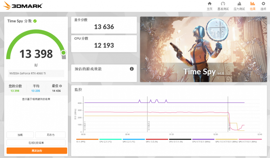
Task: Click the 3DMark logo
Action: coord(23,6)
